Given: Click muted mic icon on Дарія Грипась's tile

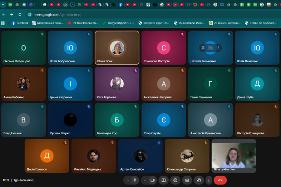Looking at the screenshot, I should point(65,143).
